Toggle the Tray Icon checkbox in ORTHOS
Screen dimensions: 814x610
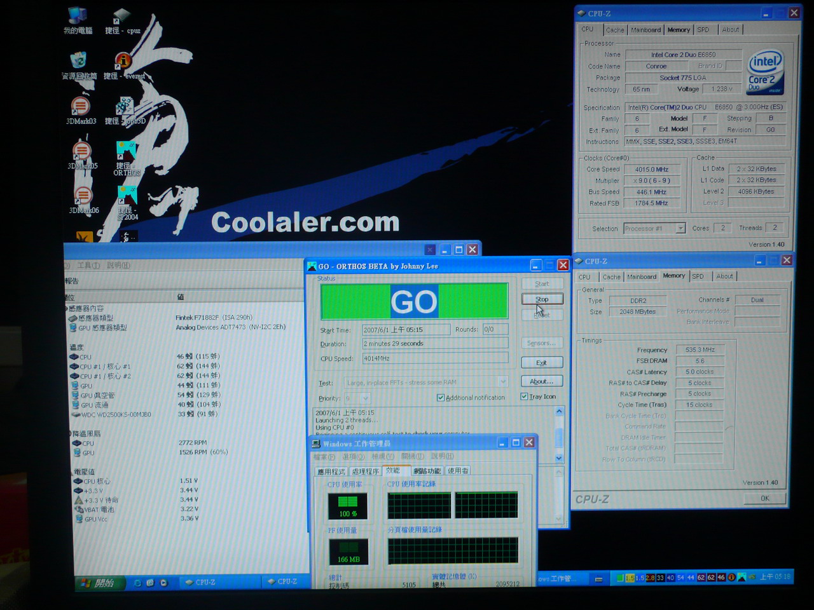524,396
